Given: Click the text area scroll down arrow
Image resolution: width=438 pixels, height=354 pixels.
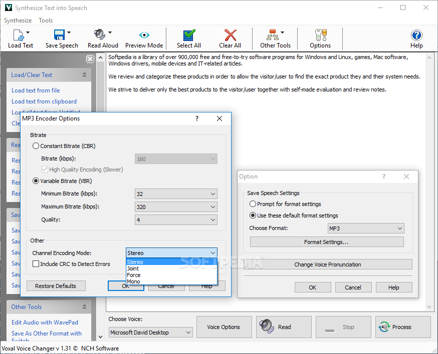Looking at the screenshot, I should coord(429,307).
